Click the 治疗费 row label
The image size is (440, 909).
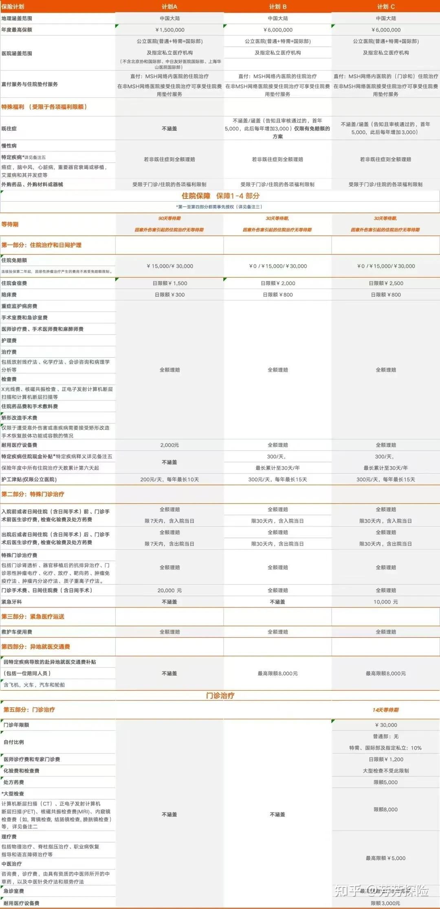point(9,352)
